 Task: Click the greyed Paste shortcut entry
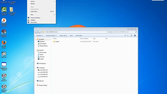click(34, 9)
